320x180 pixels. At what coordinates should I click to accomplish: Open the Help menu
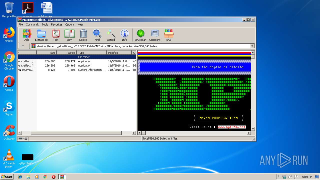click(80, 24)
